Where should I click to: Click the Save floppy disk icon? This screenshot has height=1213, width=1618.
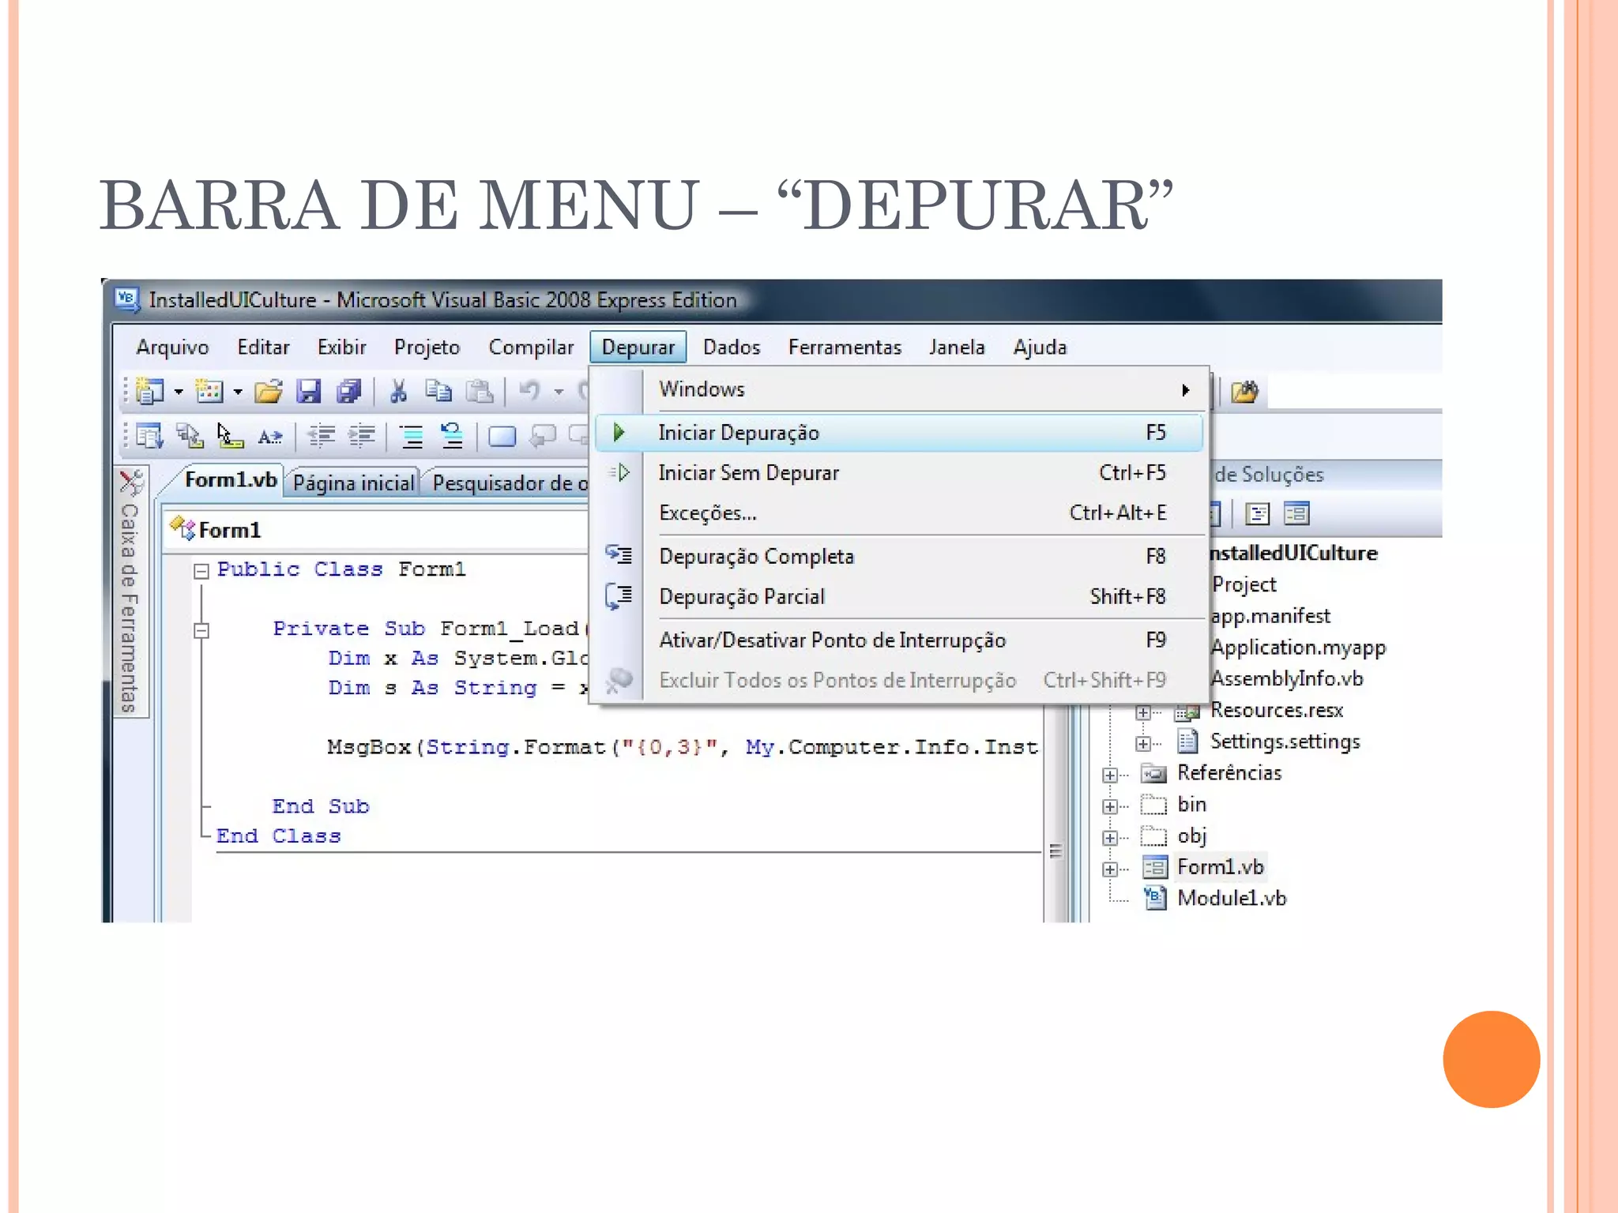(308, 391)
